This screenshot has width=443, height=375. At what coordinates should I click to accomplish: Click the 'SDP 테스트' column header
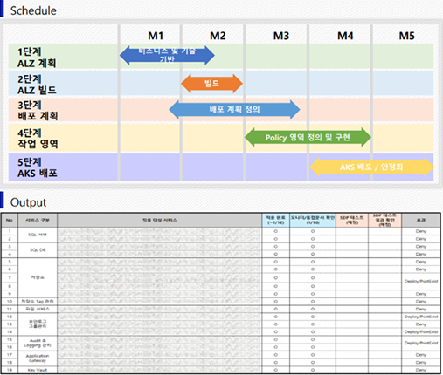pyautogui.click(x=352, y=220)
